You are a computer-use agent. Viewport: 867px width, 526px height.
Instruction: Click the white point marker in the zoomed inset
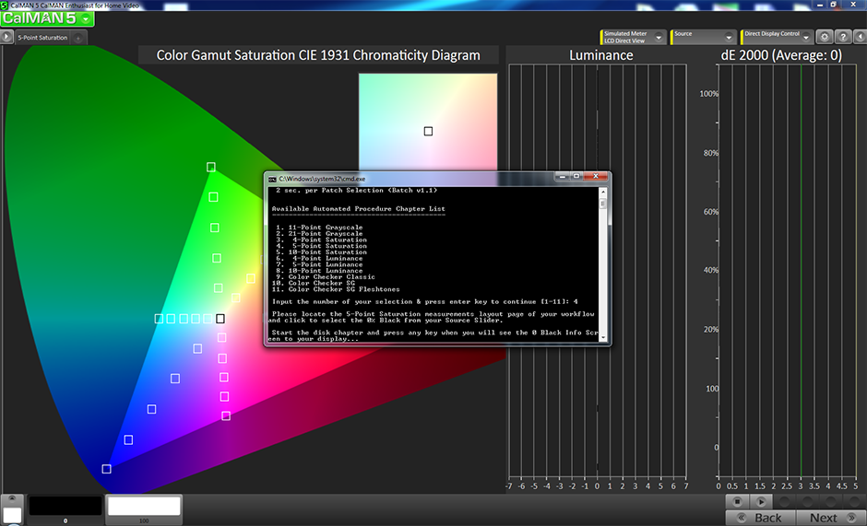click(428, 131)
